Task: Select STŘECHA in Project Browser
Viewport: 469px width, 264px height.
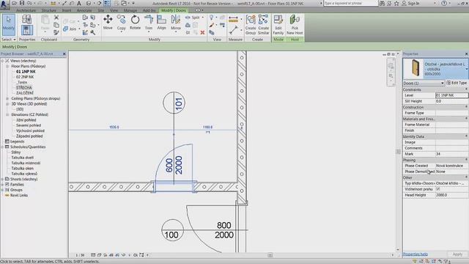Action: click(x=24, y=88)
